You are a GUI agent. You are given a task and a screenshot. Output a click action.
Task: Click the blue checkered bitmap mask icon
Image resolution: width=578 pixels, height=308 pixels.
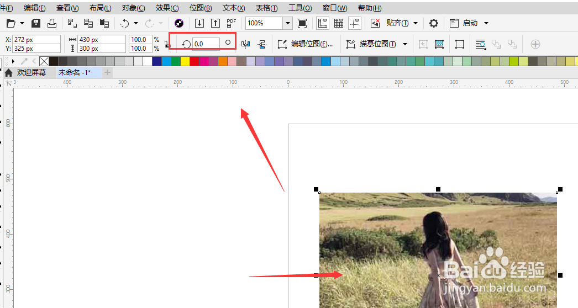coord(439,44)
